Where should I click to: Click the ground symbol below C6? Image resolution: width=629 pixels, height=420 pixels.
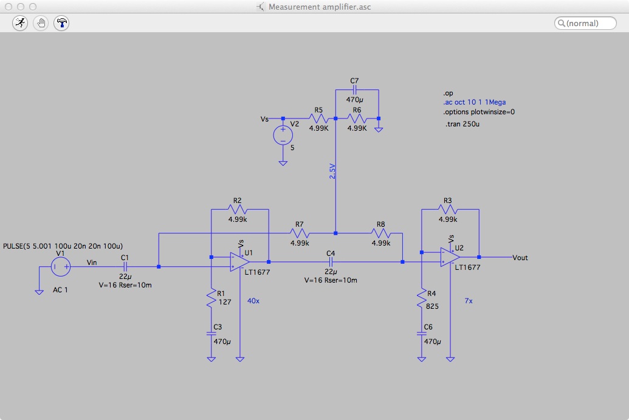click(x=421, y=359)
